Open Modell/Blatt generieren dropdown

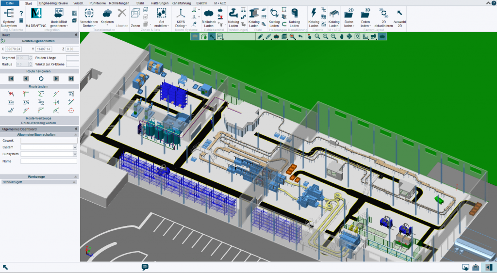(x=59, y=18)
